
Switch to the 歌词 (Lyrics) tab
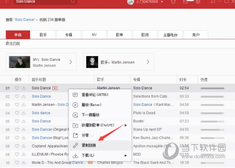click(x=145, y=35)
